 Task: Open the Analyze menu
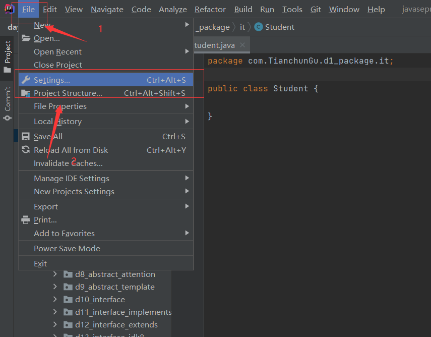(x=172, y=10)
